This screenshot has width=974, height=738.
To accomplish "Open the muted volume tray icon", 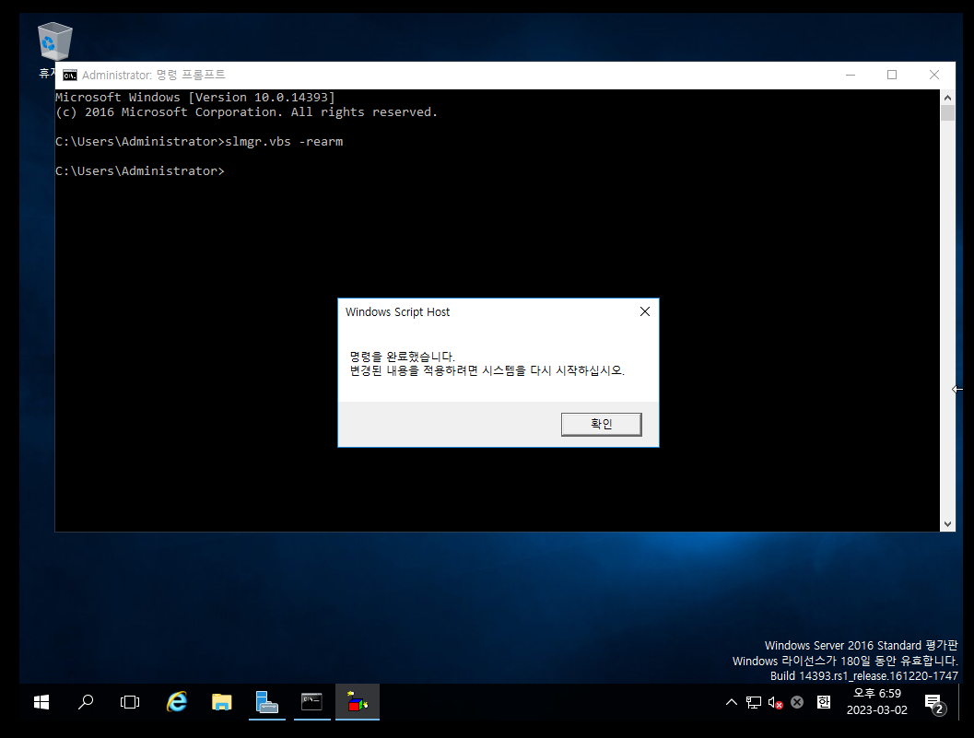I will pyautogui.click(x=775, y=703).
